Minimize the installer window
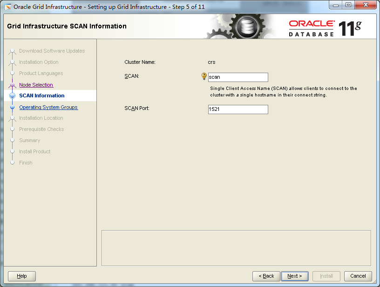Screen dimensions: 380x287 click(336, 5)
